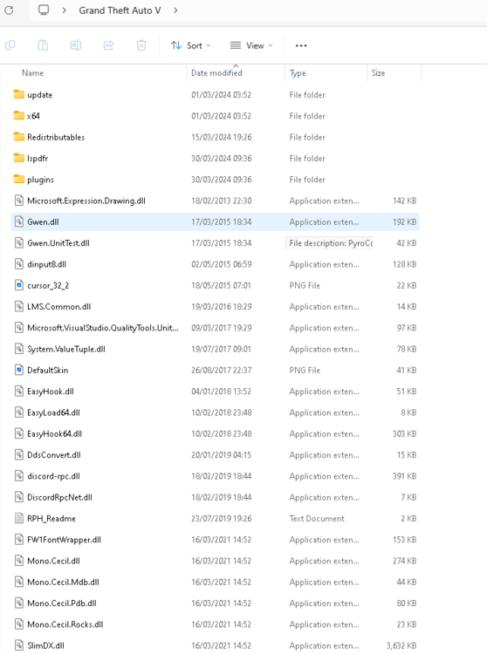The height and width of the screenshot is (654, 487).
Task: Click PNG File type of cursor_32_2
Action: tap(305, 286)
